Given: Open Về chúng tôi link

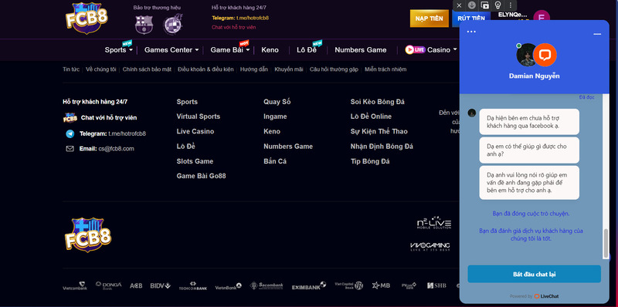Looking at the screenshot, I should click(101, 69).
